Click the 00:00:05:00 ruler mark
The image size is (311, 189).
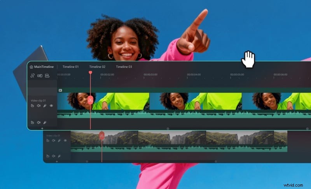tap(237, 74)
